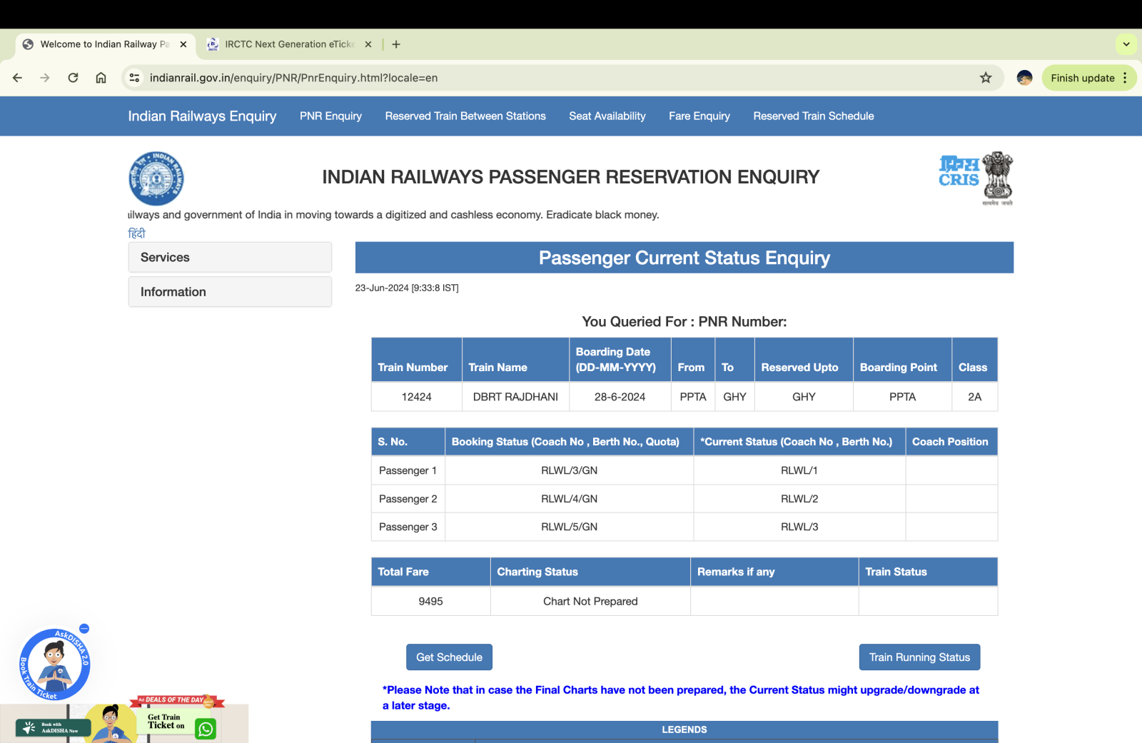Select booking status RLWL/4/GN

(569, 499)
